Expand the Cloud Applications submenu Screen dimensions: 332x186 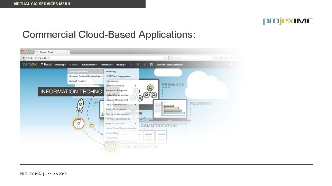(85, 72)
